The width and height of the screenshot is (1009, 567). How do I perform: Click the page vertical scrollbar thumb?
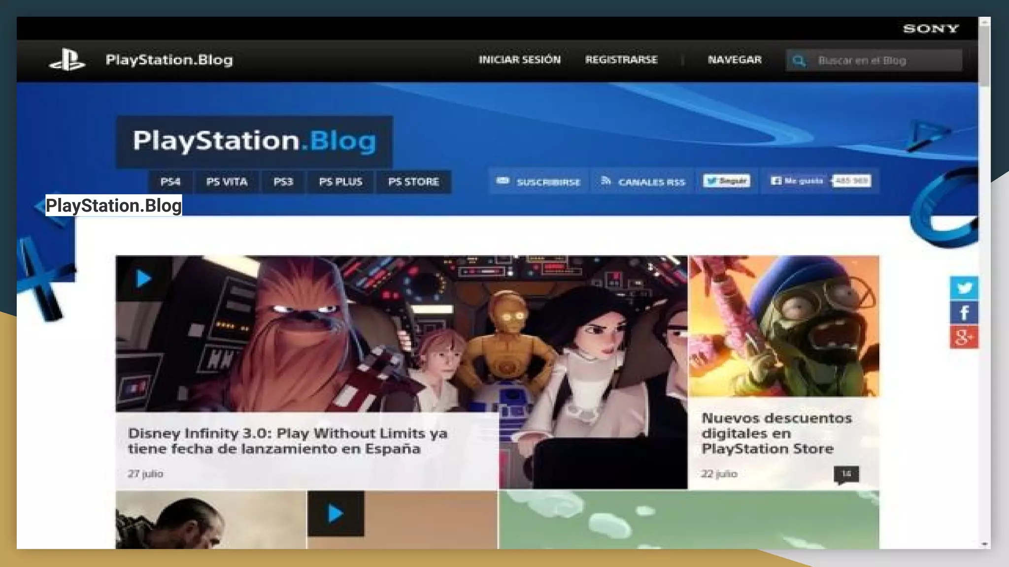point(984,57)
